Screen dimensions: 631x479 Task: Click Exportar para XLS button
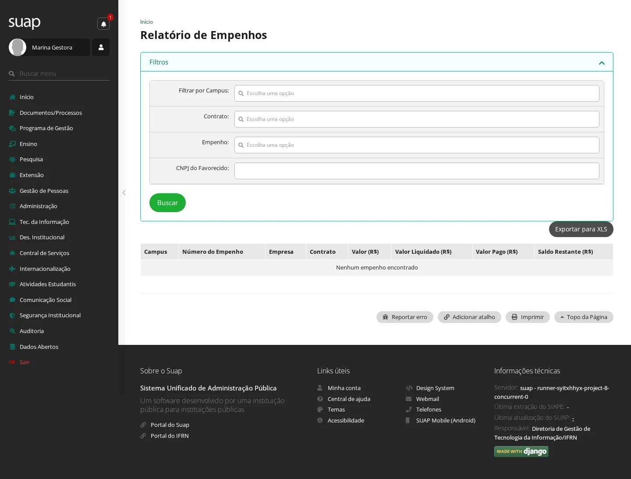pos(581,229)
